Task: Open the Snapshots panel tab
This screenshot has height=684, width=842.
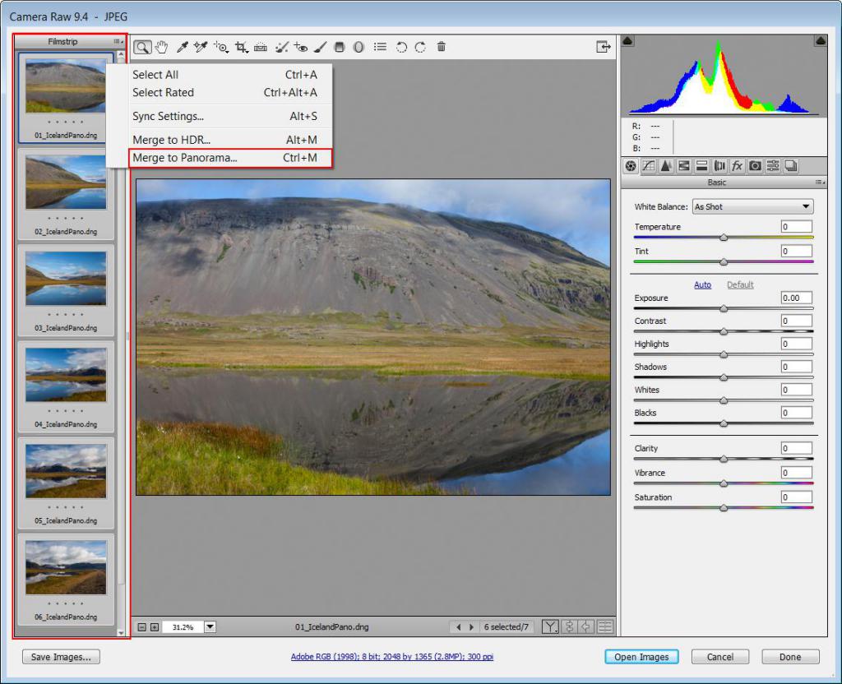Action: click(x=790, y=166)
